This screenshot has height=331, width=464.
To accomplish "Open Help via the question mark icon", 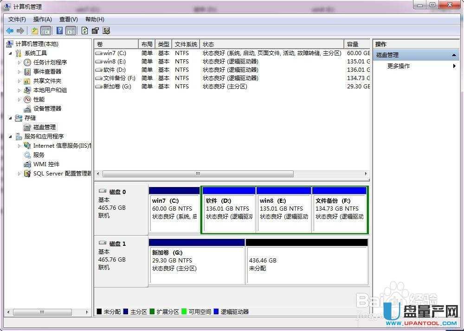I will click(59, 31).
